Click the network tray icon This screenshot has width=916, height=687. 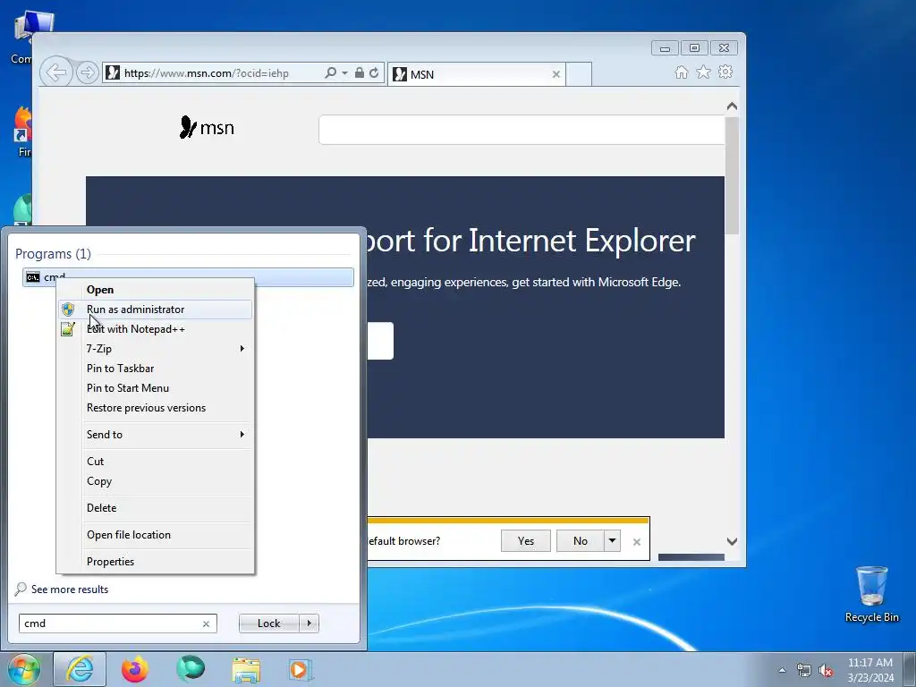(804, 670)
